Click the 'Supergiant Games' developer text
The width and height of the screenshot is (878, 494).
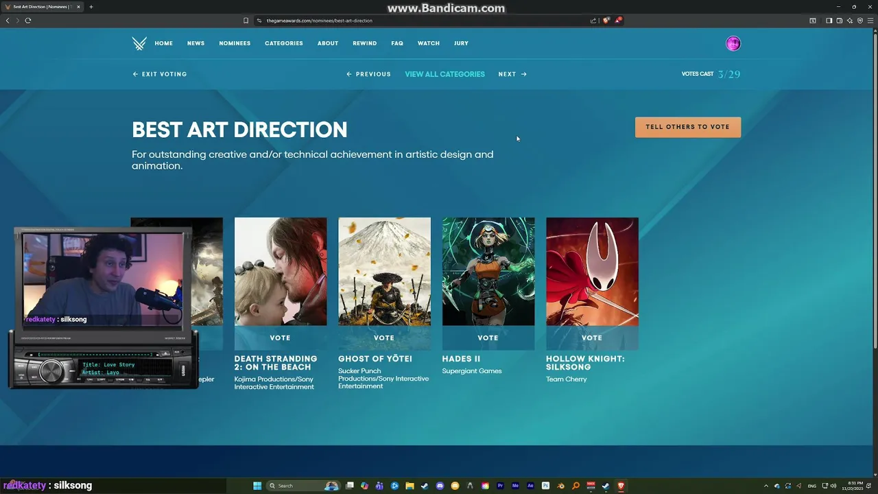point(472,371)
